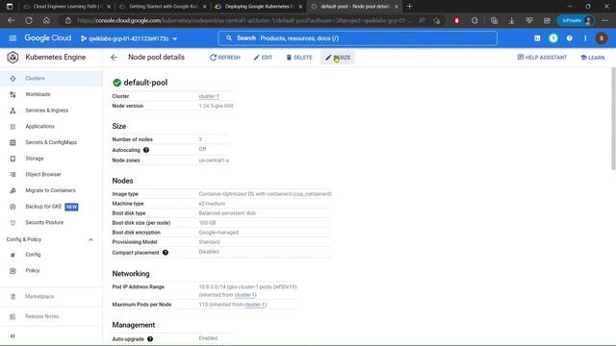Image resolution: width=616 pixels, height=346 pixels.
Task: Click the user account avatar
Action: pyautogui.click(x=602, y=38)
